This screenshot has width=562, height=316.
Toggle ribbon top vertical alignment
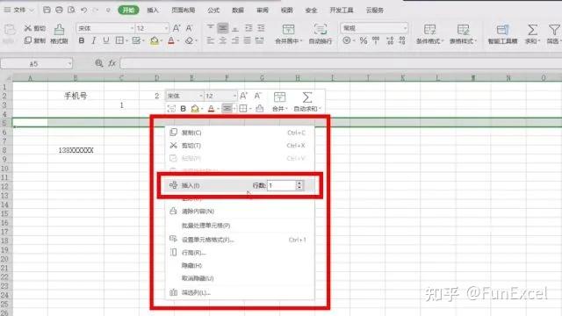(211, 27)
